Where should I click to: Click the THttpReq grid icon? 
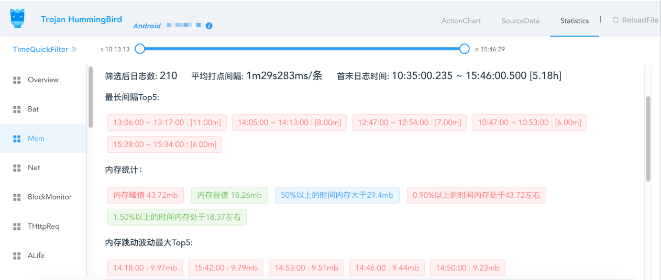coord(17,227)
